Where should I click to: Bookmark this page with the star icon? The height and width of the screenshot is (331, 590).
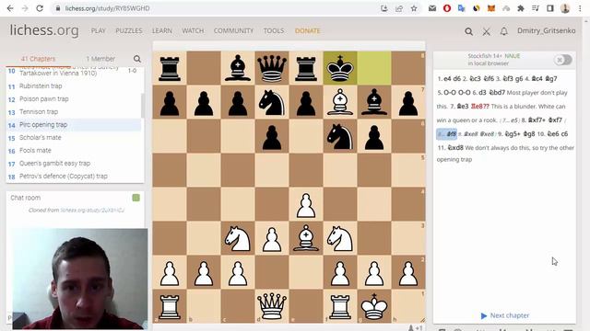pyautogui.click(x=414, y=8)
